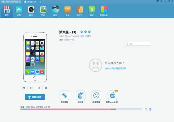Click the 12.12 GB capacity text
Viewport: 174px width, 122px height.
30,107
